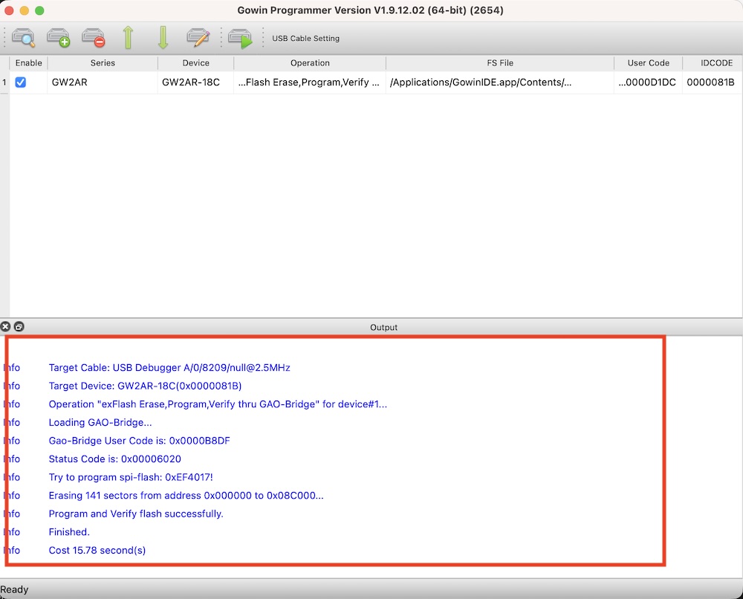Select the GW2AR series cell
The image size is (743, 599).
click(103, 82)
